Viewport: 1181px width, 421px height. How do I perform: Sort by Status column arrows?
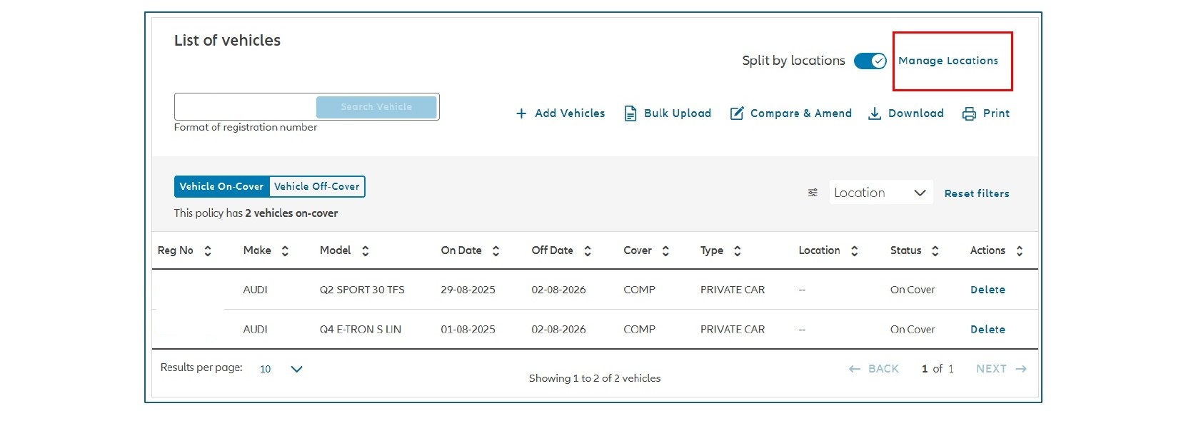coord(935,250)
